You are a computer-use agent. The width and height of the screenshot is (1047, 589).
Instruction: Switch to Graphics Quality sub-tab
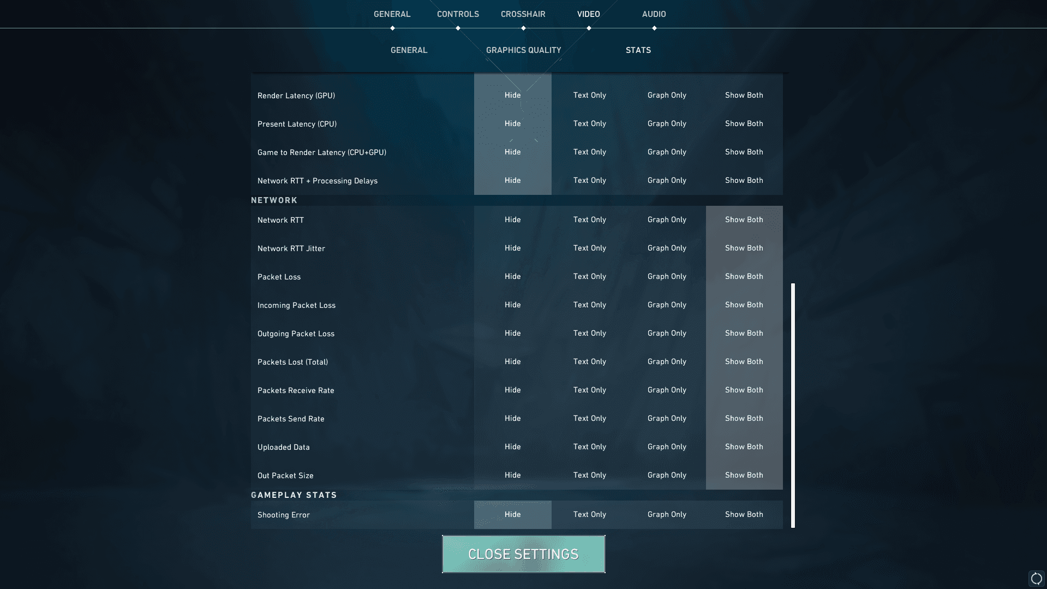[523, 50]
